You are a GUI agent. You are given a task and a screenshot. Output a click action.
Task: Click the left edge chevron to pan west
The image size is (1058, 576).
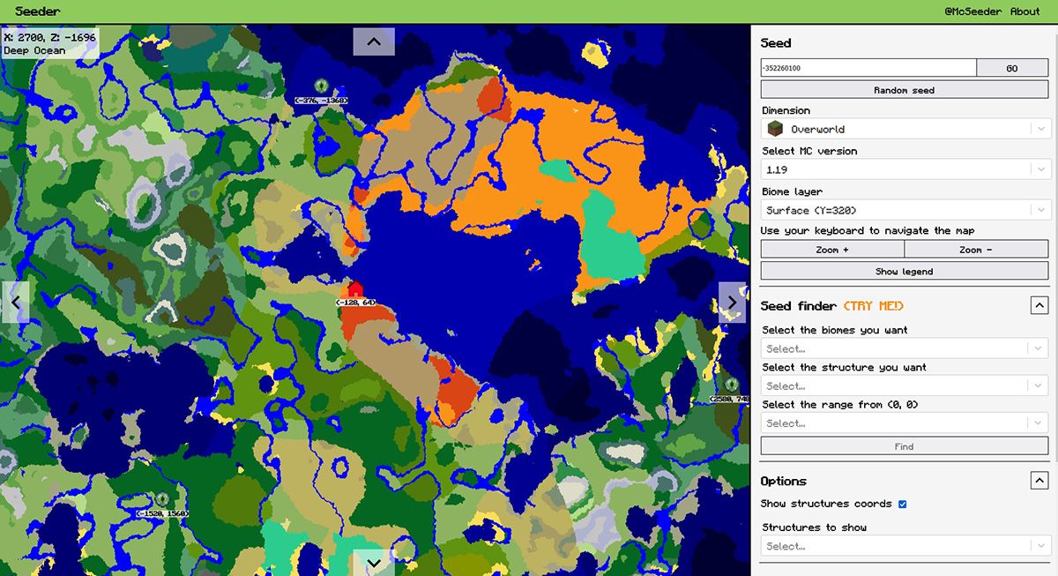coord(15,302)
